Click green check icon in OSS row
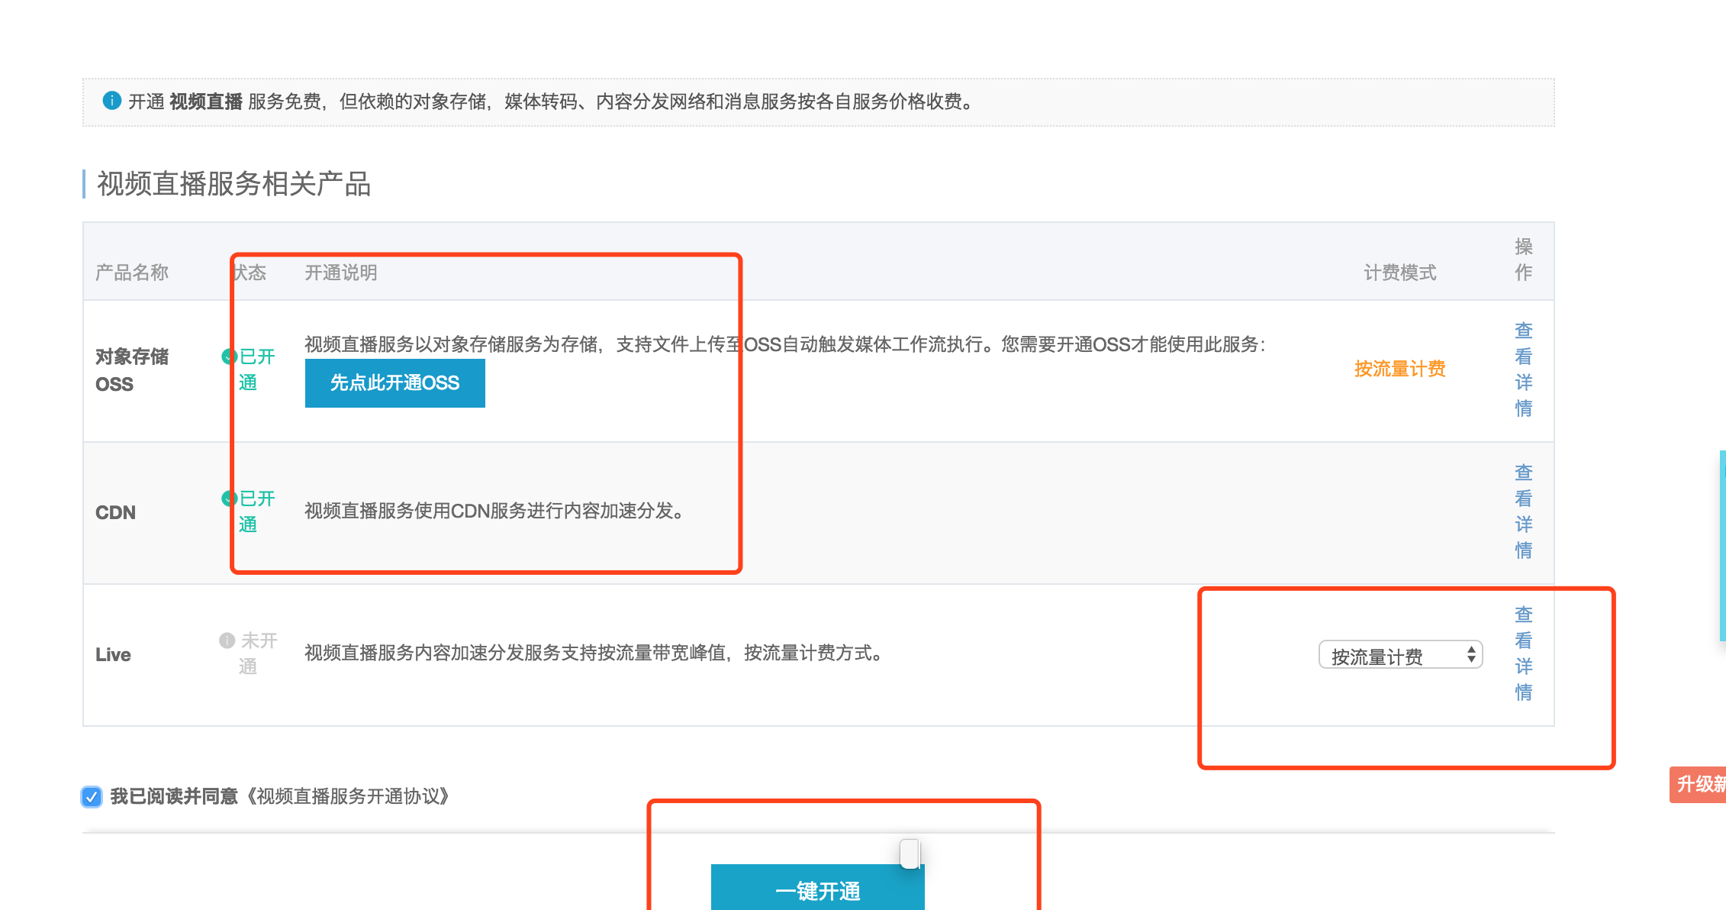 (228, 357)
